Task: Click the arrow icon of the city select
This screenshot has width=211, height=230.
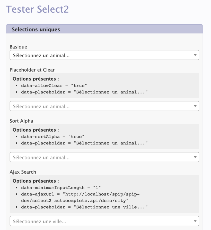Action: coord(195,221)
